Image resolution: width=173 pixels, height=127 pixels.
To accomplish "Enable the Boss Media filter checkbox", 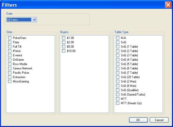I will [10, 64].
